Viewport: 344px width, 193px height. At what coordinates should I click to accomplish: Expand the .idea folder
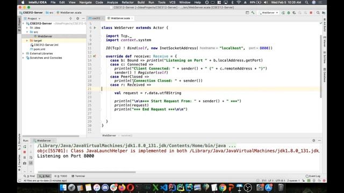27,28
